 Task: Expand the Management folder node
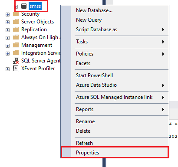(7, 46)
